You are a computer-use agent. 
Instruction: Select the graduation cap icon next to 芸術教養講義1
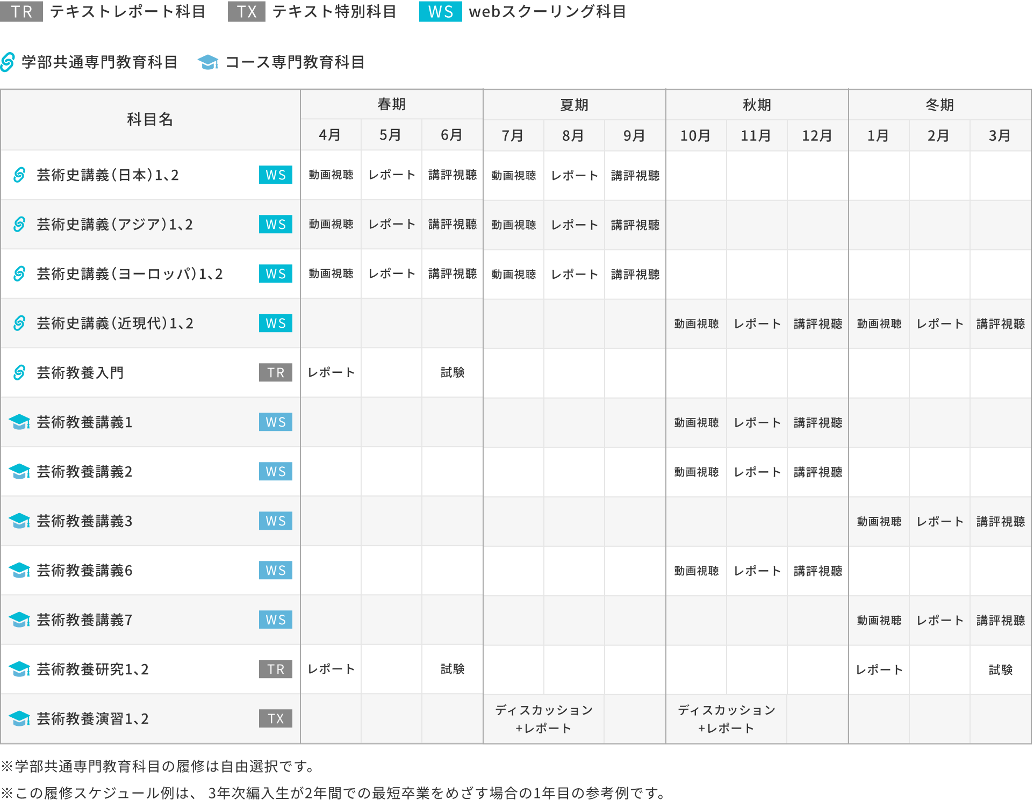coord(19,422)
